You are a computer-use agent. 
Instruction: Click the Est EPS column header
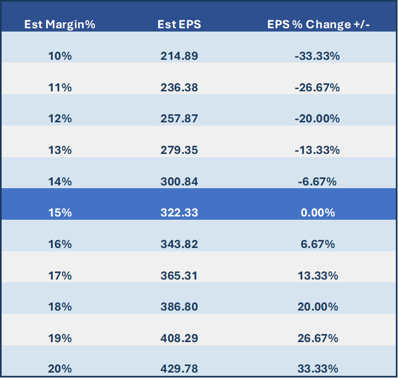click(179, 24)
